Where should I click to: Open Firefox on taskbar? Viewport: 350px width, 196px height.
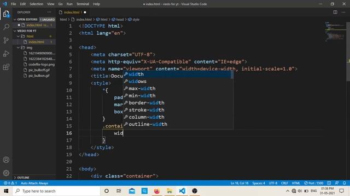coord(157,191)
